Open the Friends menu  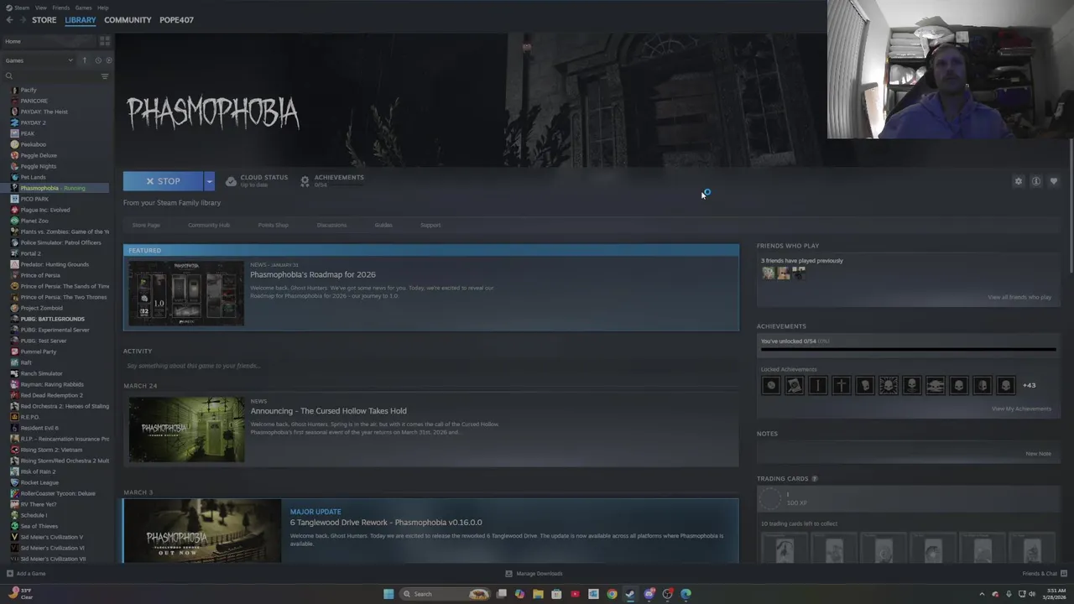61,8
